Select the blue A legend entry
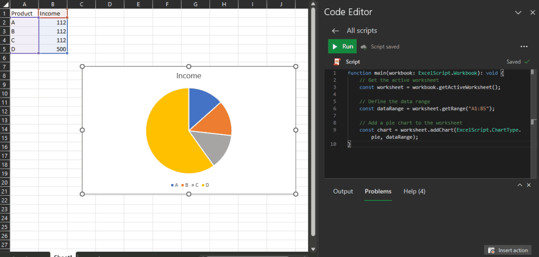 pyautogui.click(x=174, y=185)
